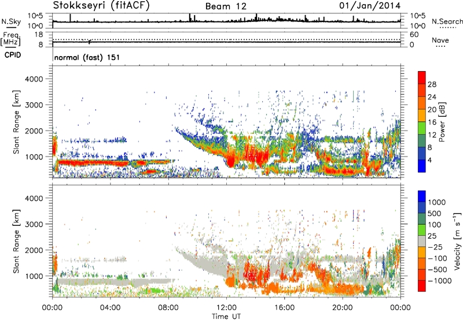Click the "100" value on the velocity colorbar
Viewport: 463px width, 320px height.
(x=435, y=225)
